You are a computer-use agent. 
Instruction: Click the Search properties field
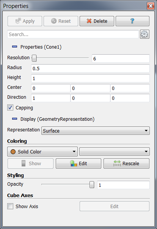73,34
